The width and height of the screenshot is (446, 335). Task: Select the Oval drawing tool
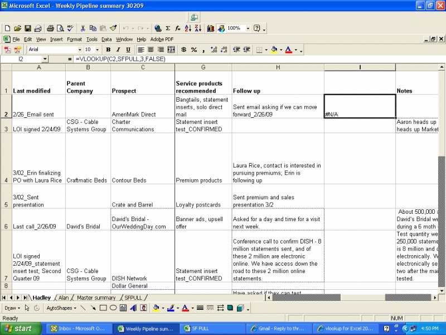[x=113, y=308]
